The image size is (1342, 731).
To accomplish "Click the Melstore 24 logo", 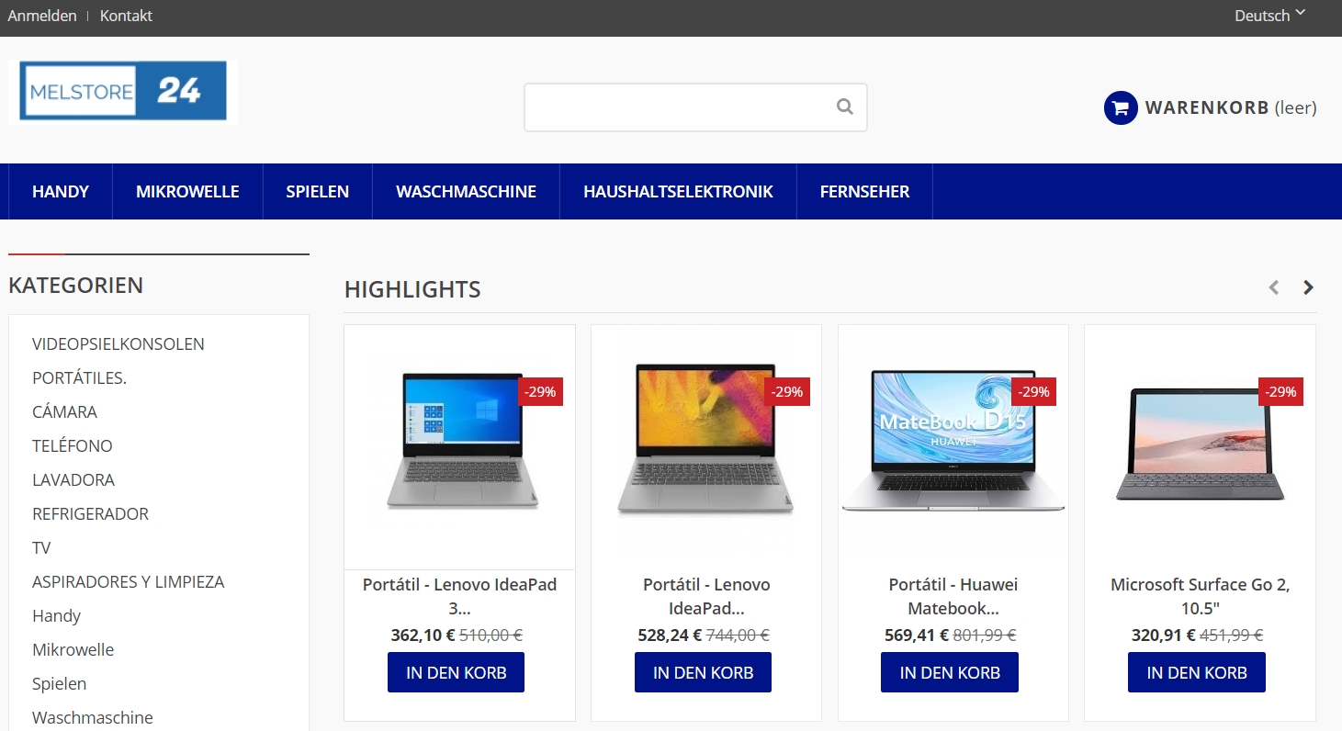I will point(123,91).
